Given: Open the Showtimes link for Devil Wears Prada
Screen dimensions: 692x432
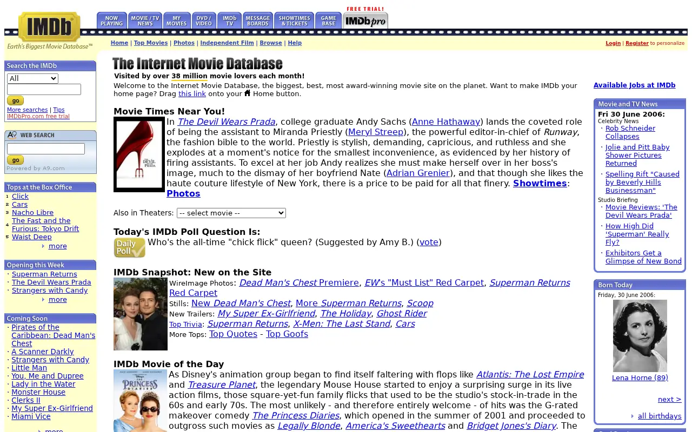Looking at the screenshot, I should click(540, 184).
